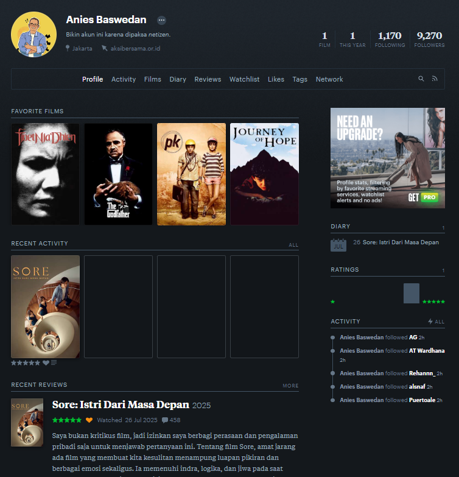Open the AG user link in Activity

click(413, 337)
